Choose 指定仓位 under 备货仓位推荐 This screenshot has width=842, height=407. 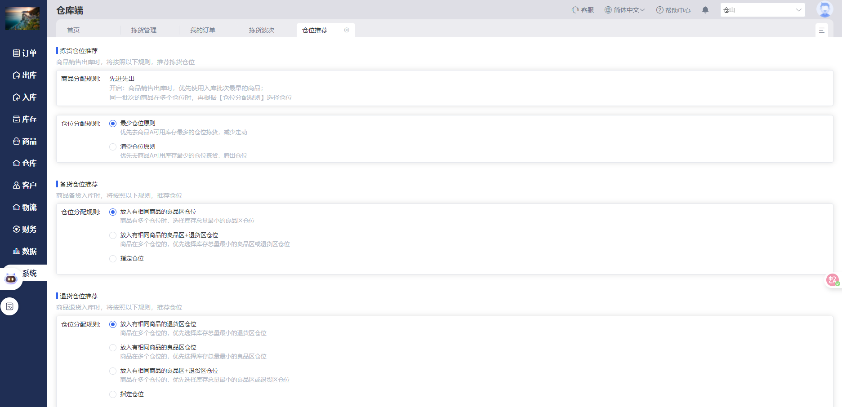[x=113, y=259]
